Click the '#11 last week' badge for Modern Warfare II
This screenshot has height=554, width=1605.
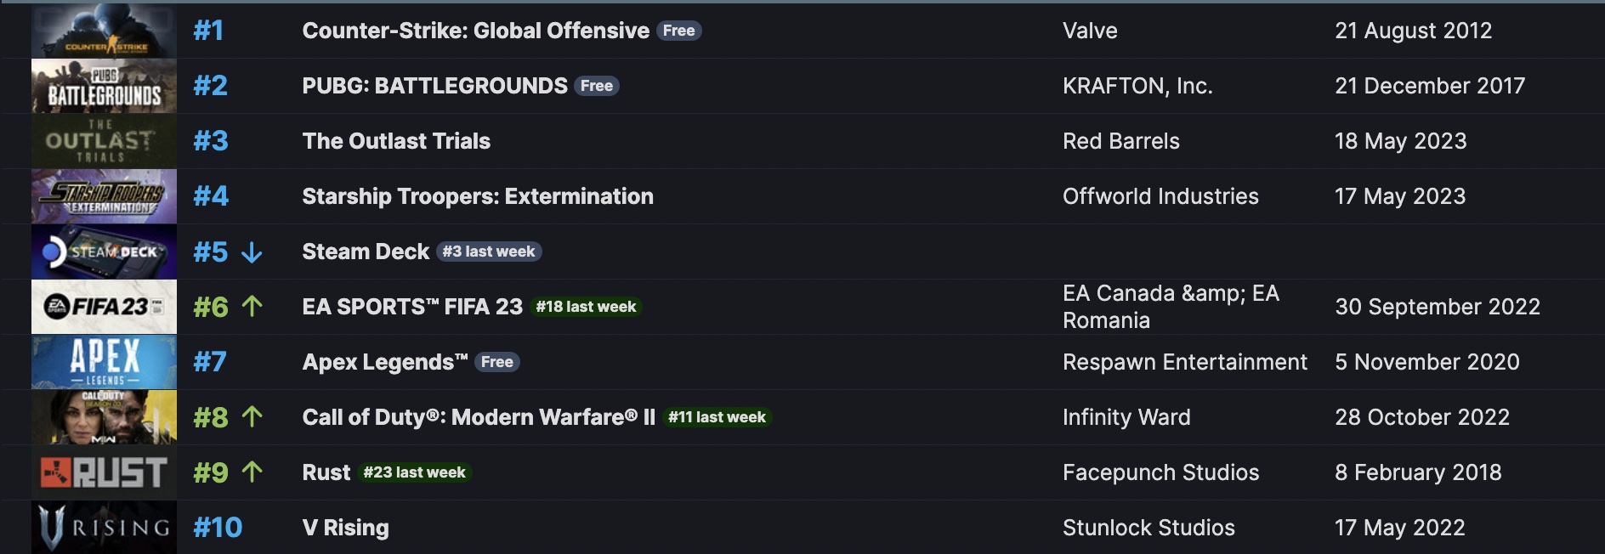coord(718,417)
